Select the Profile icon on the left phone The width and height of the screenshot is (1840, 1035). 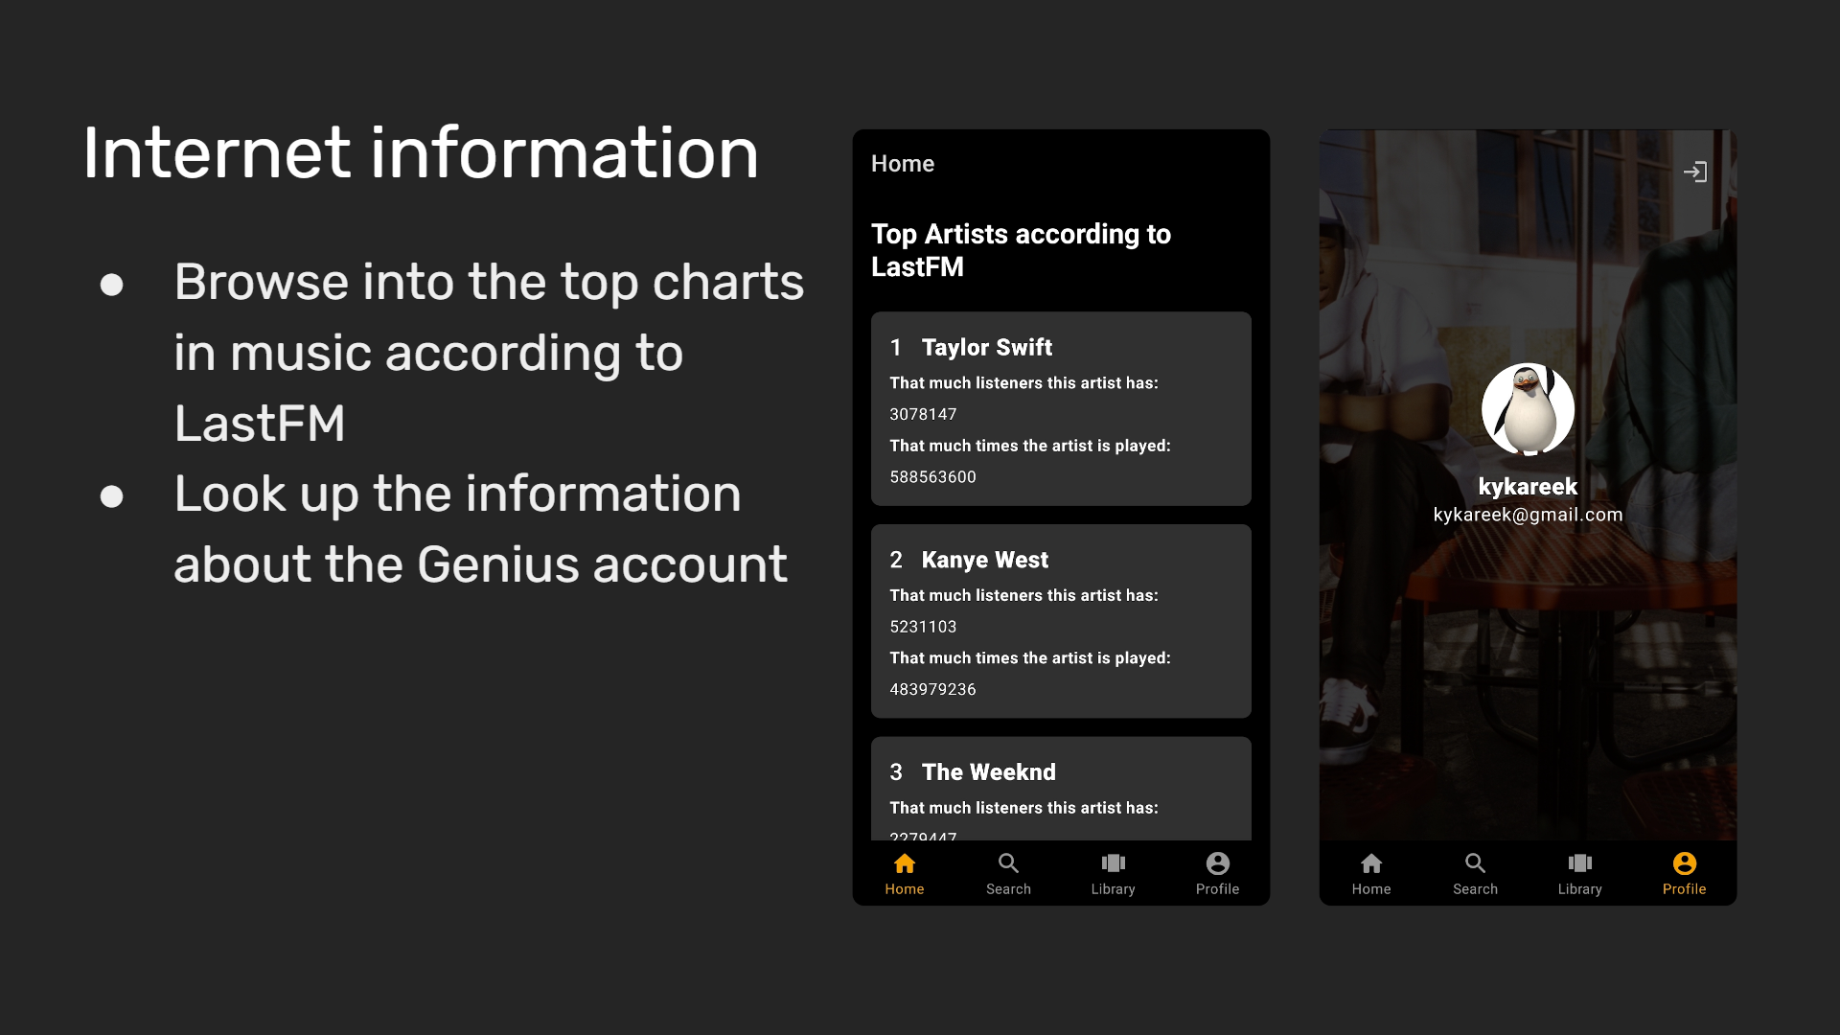[x=1216, y=863]
